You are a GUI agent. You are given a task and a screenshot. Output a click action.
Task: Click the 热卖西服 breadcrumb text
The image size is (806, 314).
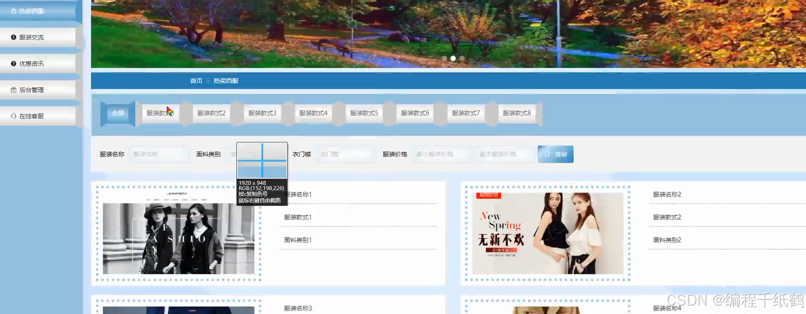pos(226,81)
